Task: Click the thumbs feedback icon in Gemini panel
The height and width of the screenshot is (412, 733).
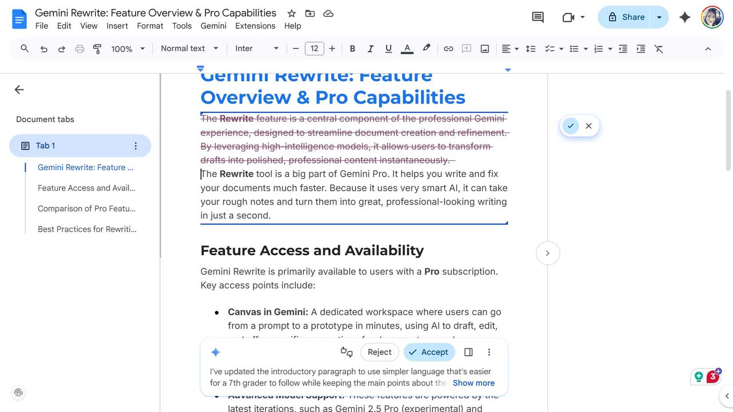Action: 347,352
